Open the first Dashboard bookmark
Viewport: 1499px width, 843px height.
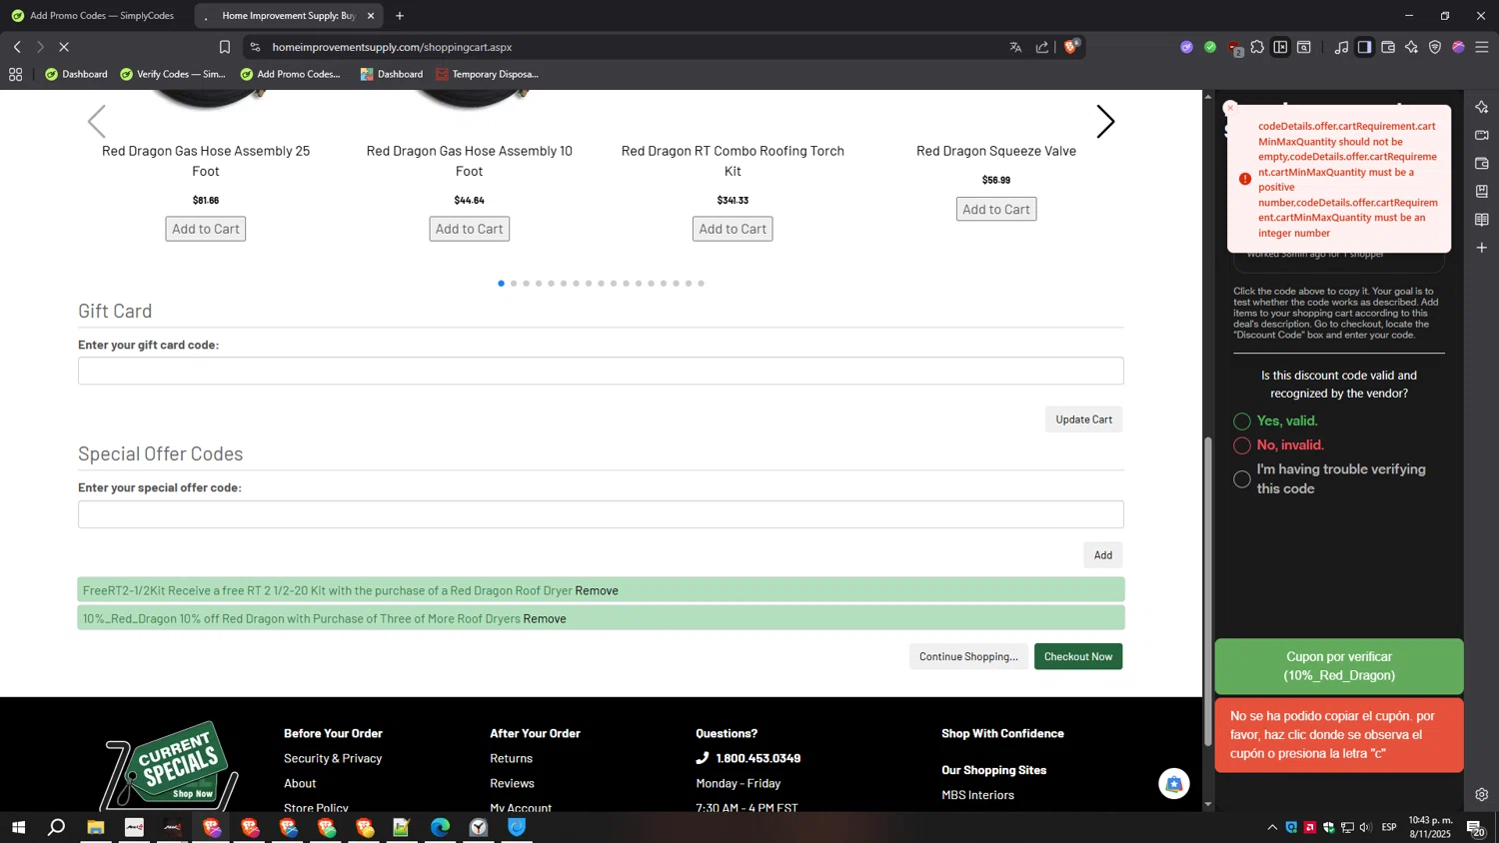77,74
